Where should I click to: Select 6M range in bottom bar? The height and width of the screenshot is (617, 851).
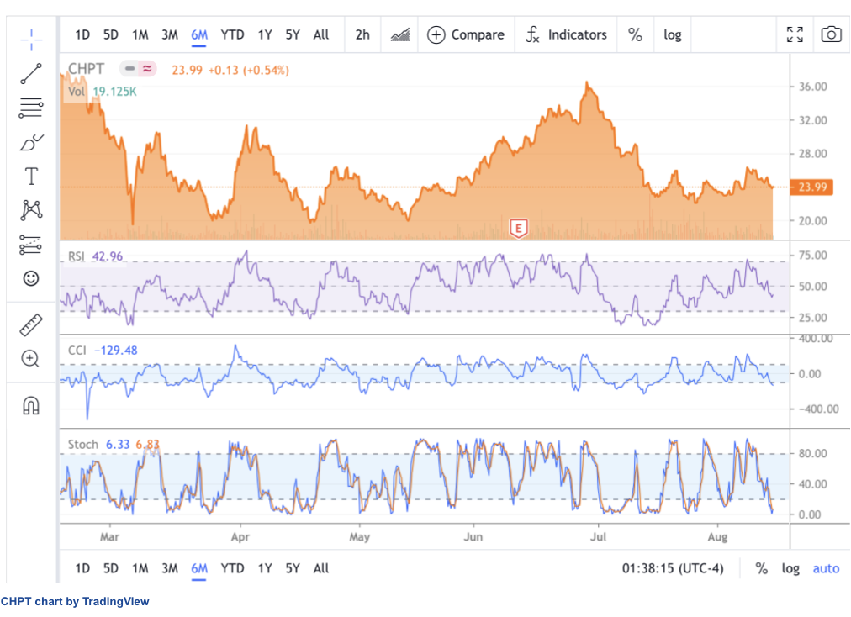click(199, 568)
